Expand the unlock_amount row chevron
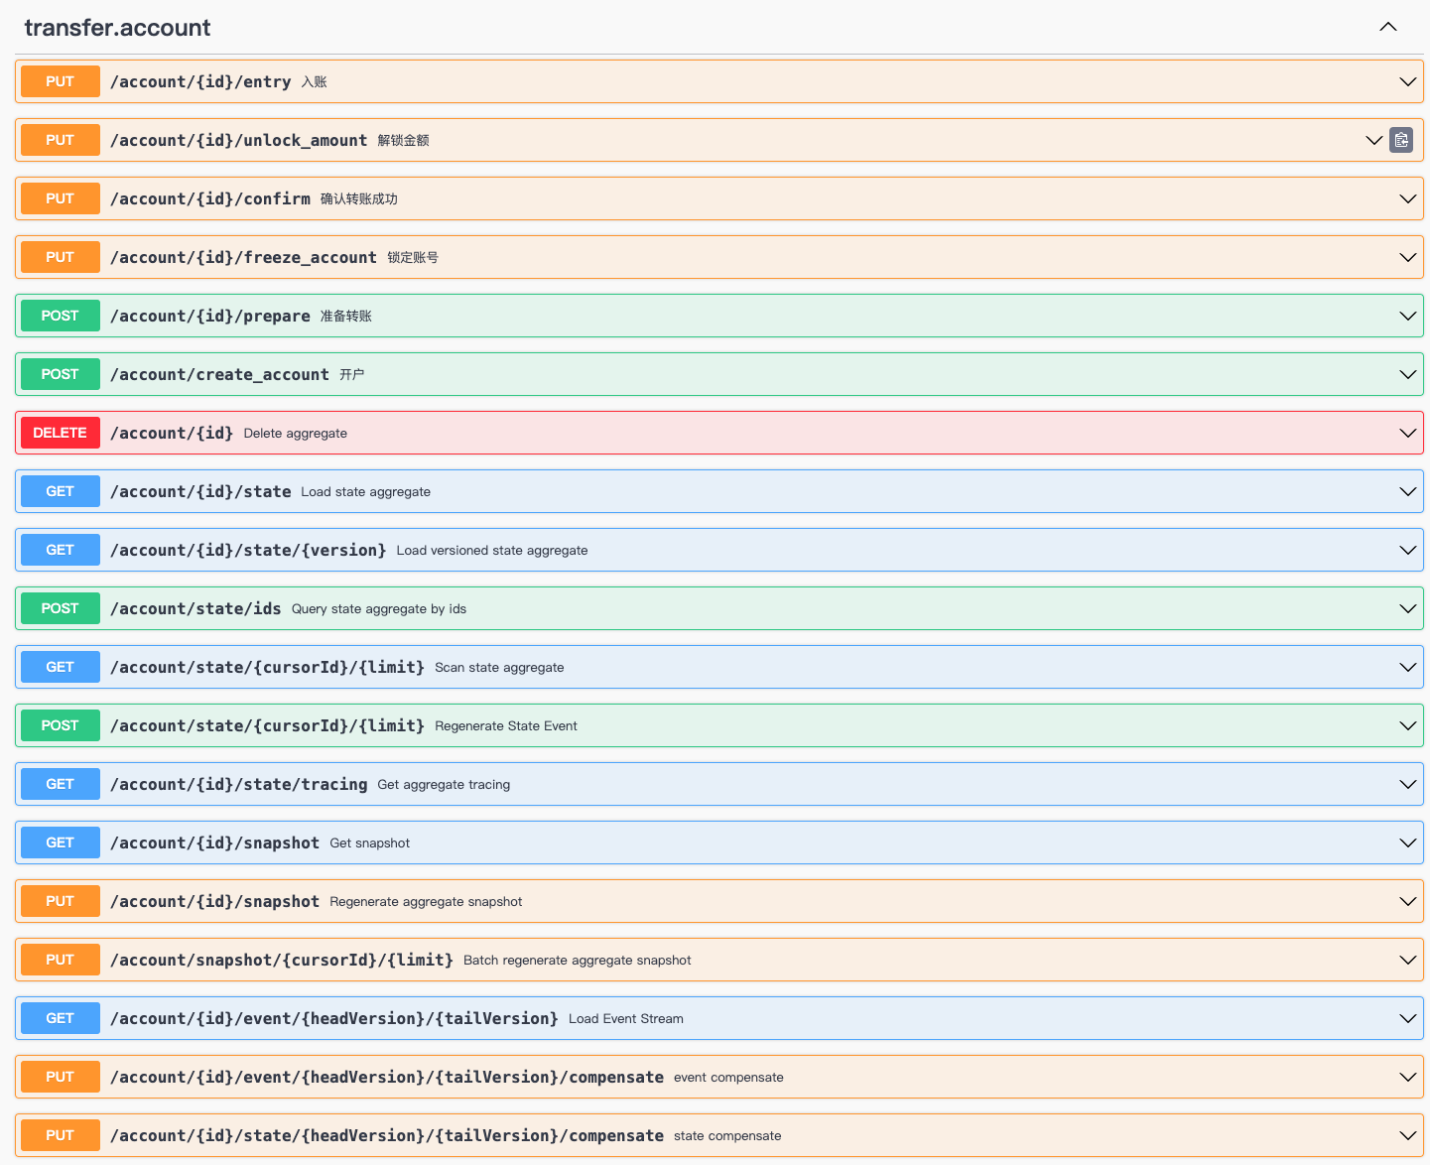Screen dimensions: 1430x1165 tap(1373, 140)
